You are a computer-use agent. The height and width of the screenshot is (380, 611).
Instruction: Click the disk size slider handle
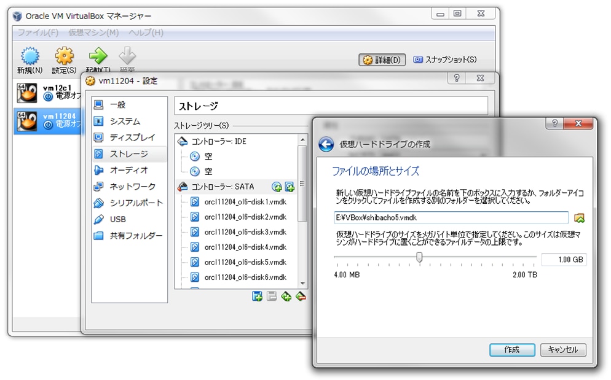pos(419,257)
